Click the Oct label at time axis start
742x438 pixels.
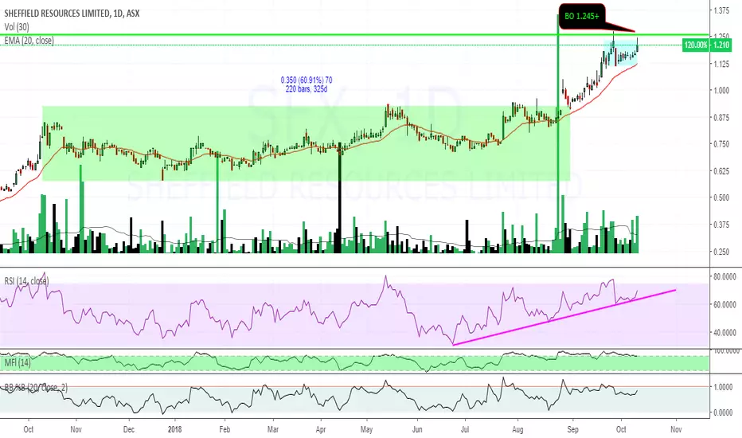(29, 429)
